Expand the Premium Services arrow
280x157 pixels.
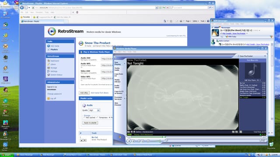[x=125, y=98]
